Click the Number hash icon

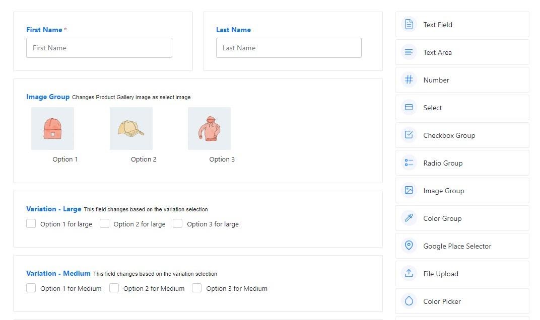[x=409, y=80]
